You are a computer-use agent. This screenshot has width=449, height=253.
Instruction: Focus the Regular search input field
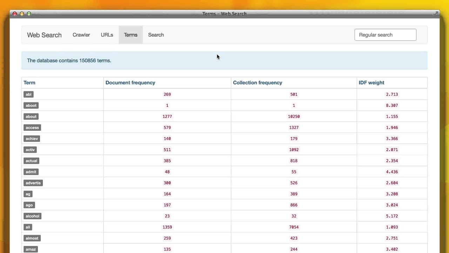coord(385,35)
